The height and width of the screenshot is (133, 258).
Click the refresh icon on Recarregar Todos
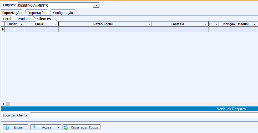click(x=66, y=127)
